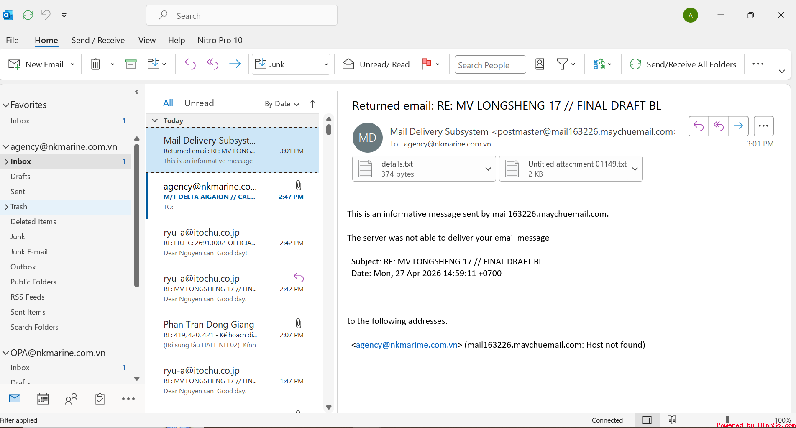Open more actions ellipsis in reading pane
The image size is (796, 428).
click(763, 126)
